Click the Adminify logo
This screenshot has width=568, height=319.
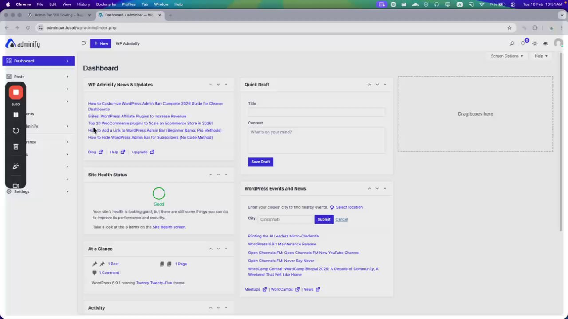coord(23,43)
